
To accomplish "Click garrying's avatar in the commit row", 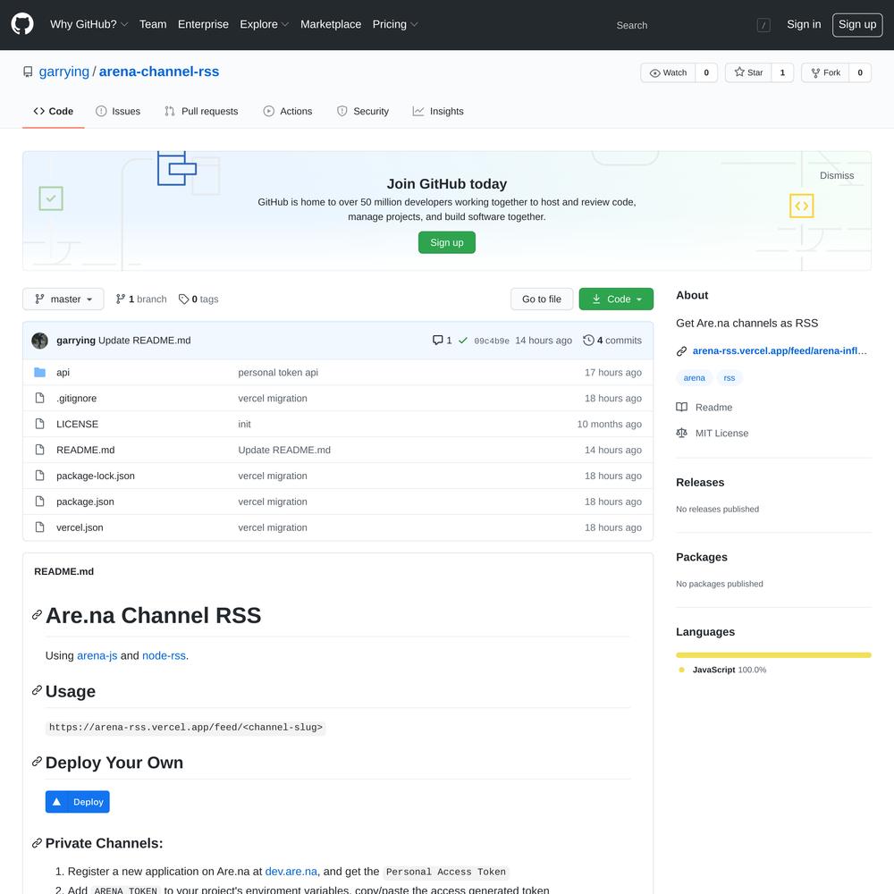I will [x=40, y=341].
